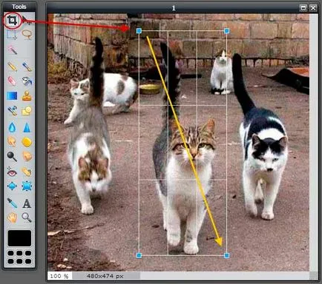Select the rectangular Marquee tool
Viewport: 322px width, 284px height.
(12, 35)
